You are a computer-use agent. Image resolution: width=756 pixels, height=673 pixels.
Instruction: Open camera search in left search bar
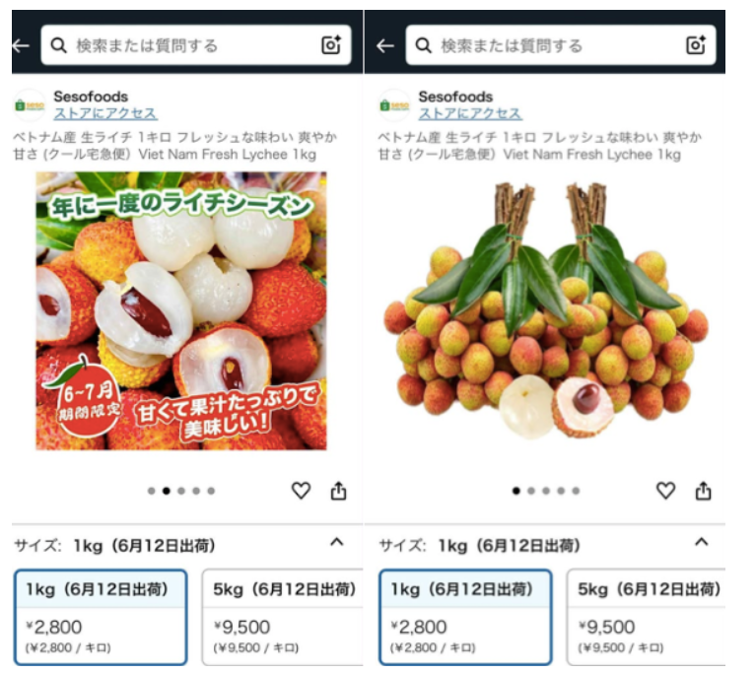(331, 45)
